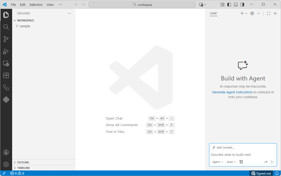Click Generate Agent Instructions link

pos(232,92)
